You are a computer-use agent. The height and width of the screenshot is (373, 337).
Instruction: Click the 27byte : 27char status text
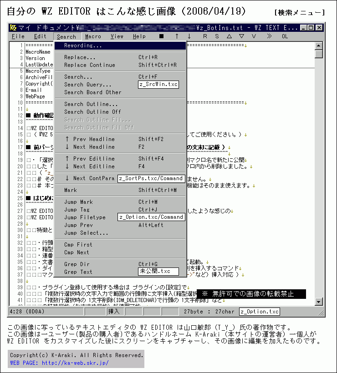click(209, 312)
